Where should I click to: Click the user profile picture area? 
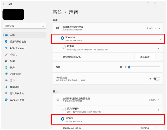[13, 14]
